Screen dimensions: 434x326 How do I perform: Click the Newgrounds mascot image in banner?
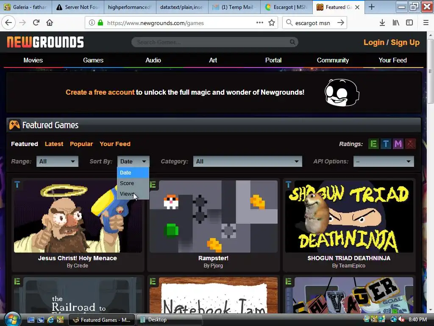click(x=342, y=93)
